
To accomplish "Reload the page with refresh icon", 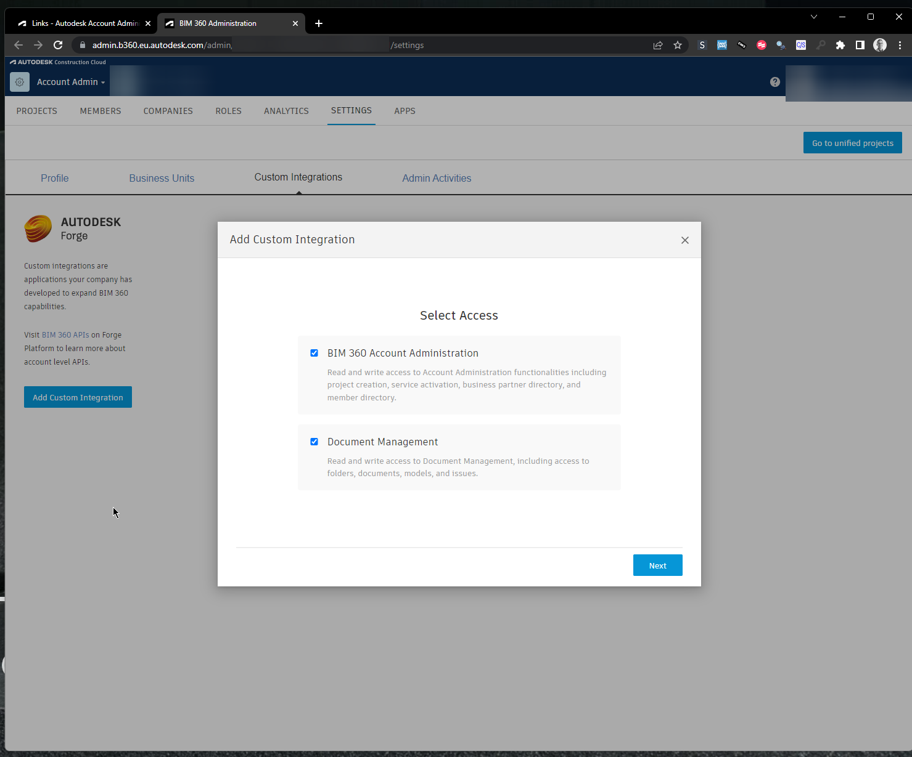I will click(58, 45).
